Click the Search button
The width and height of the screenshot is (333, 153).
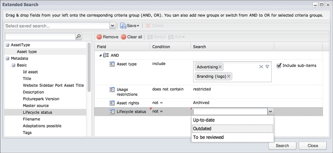click(282, 146)
